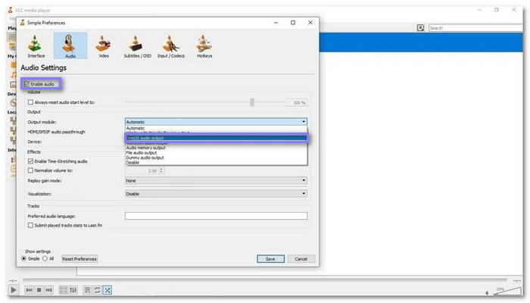Open the Visualization dropdown

pyautogui.click(x=216, y=194)
